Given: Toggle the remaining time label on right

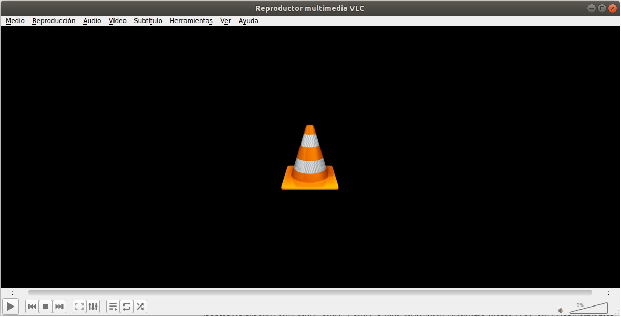Looking at the screenshot, I should click(x=608, y=293).
